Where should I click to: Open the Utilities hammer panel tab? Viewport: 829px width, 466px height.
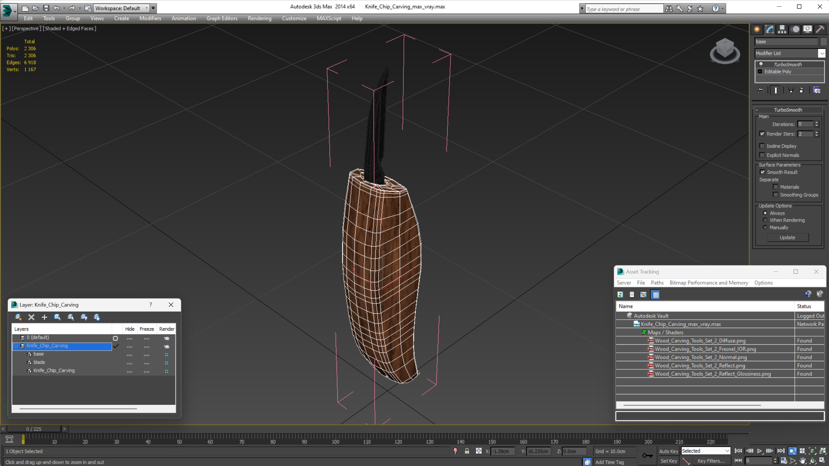820,29
